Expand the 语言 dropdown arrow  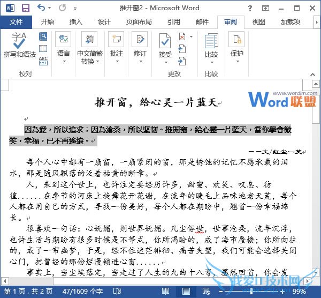(x=64, y=61)
